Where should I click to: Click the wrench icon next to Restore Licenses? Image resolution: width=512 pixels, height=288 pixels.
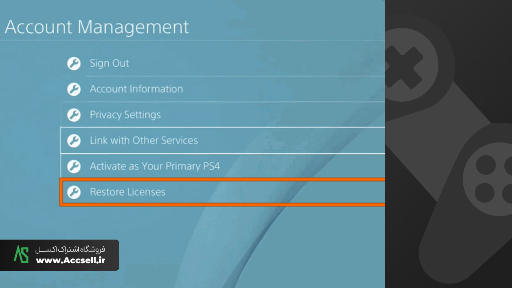pyautogui.click(x=74, y=192)
